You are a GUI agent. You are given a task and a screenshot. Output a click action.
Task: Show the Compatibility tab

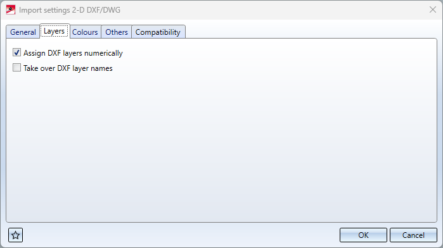[158, 32]
